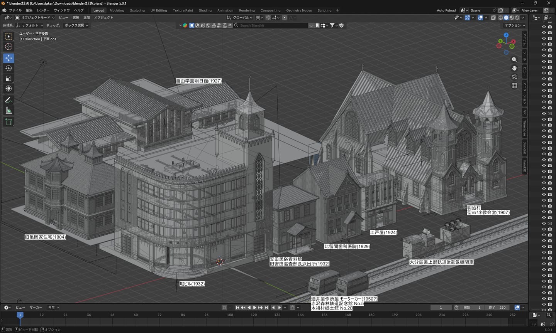Switch perspective/orthographic grid icon

point(514,86)
